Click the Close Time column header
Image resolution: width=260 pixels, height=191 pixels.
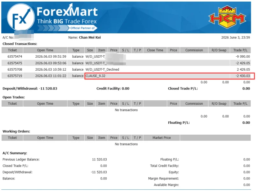click(155, 50)
